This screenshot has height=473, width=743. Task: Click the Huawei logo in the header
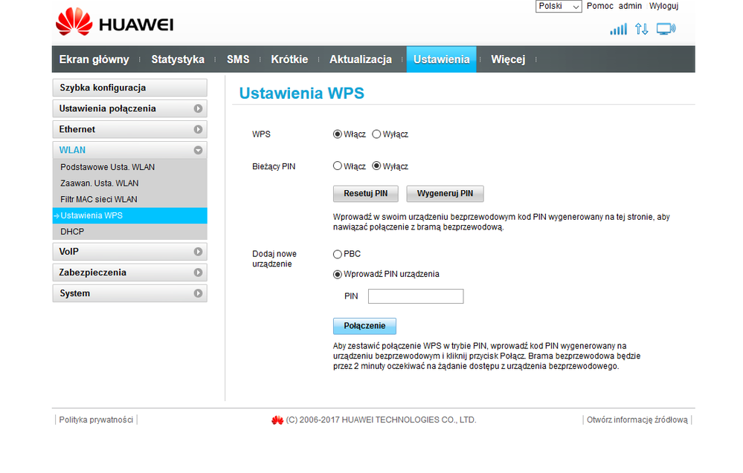click(x=115, y=22)
